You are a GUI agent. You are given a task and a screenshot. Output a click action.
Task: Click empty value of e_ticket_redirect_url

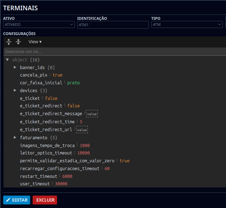82,130
